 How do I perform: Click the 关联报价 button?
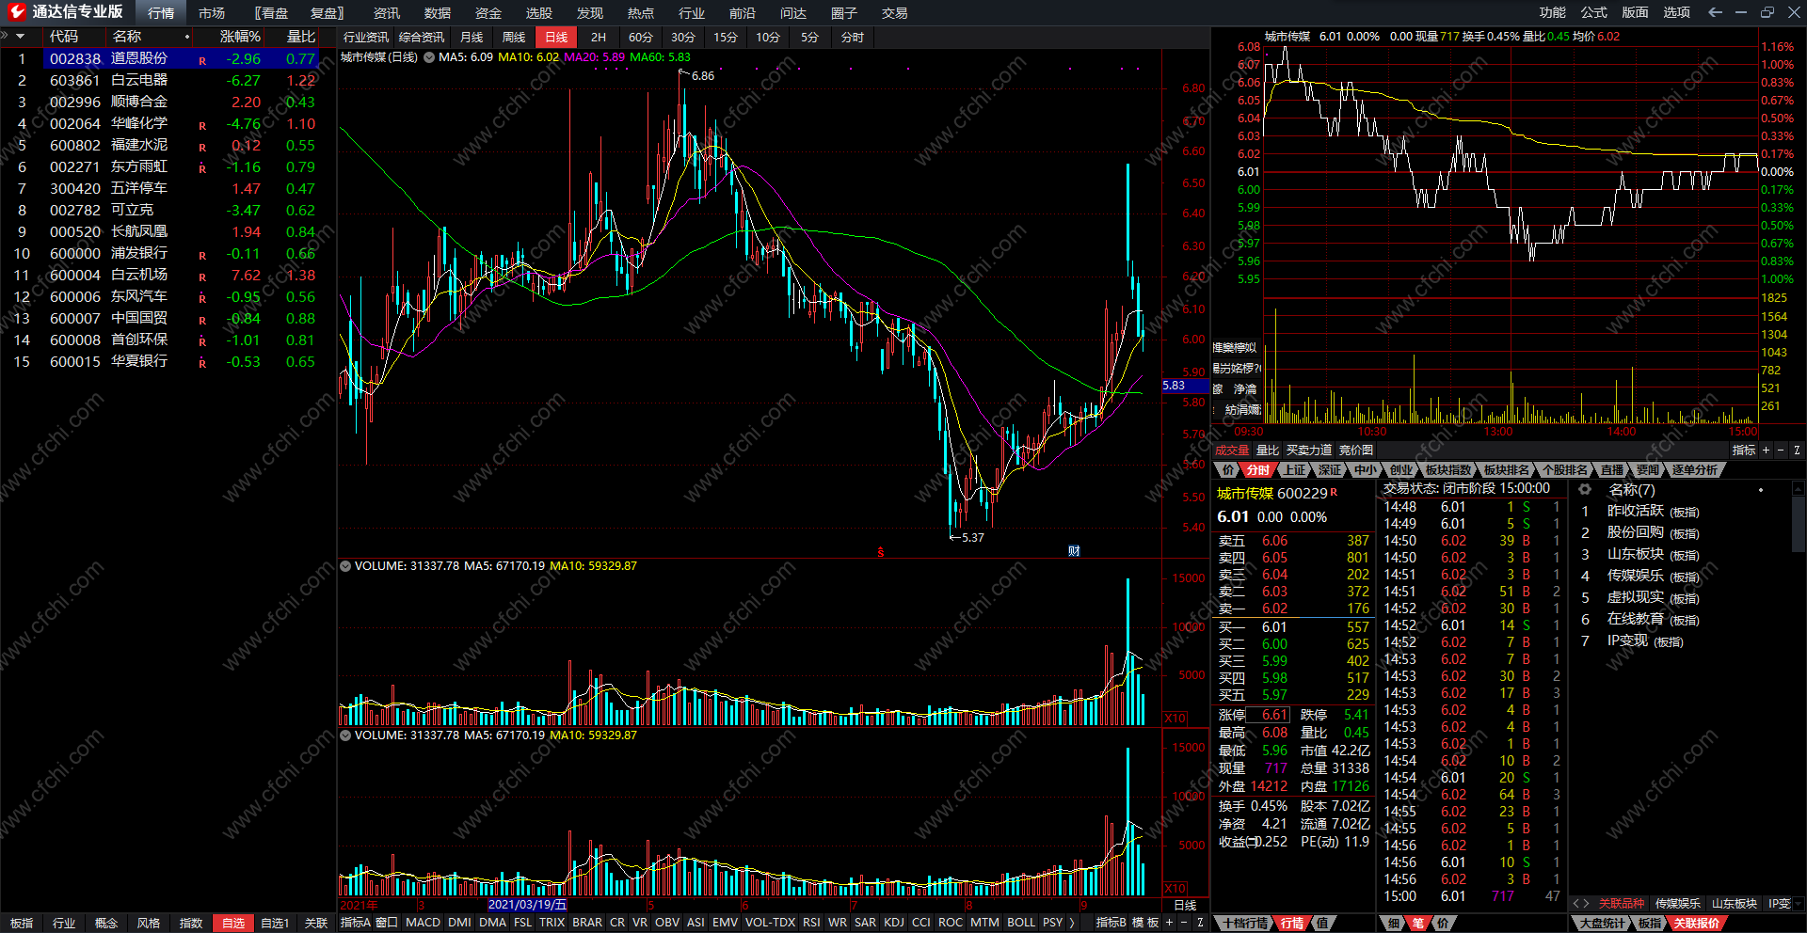click(x=1697, y=923)
